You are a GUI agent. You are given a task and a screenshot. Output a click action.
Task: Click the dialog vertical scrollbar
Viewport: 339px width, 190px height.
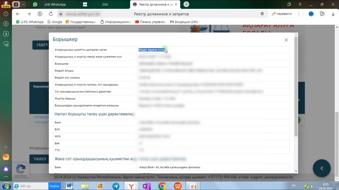296,87
